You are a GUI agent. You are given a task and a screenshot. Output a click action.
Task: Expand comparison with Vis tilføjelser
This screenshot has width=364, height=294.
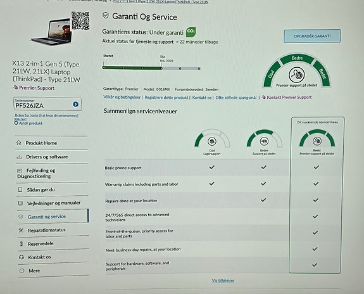pyautogui.click(x=223, y=281)
